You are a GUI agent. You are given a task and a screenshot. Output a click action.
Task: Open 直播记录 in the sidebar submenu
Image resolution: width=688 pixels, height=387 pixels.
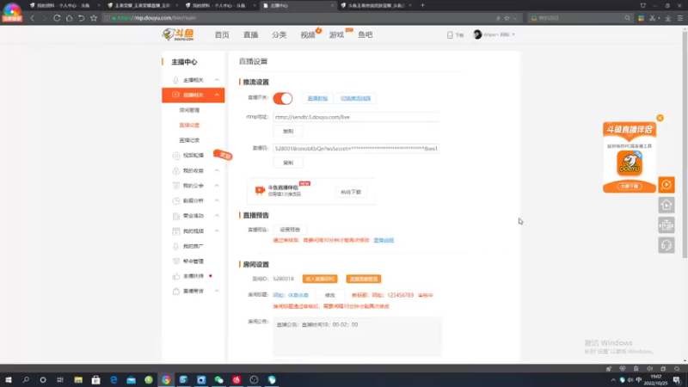189,140
